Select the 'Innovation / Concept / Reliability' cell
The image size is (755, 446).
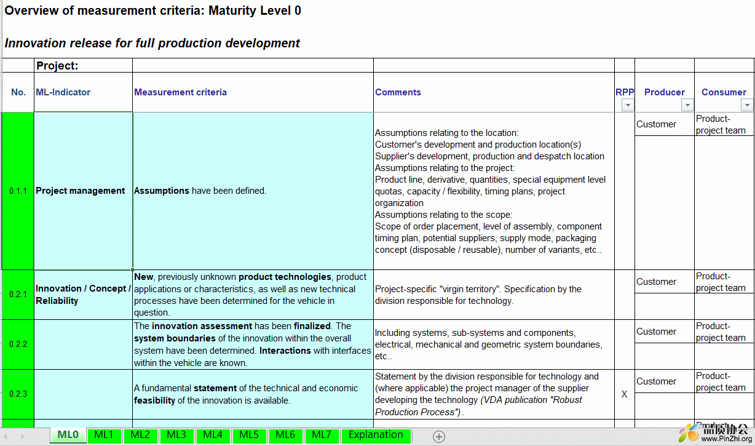83,295
